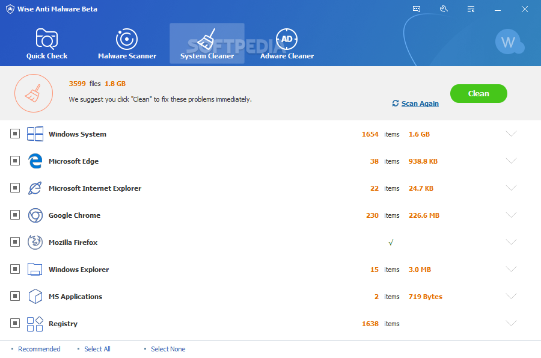Click the Registry blocks icon
This screenshot has width=541, height=358.
(x=35, y=324)
